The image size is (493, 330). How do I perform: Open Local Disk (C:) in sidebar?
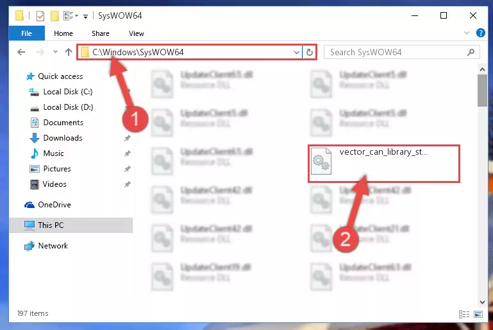click(68, 92)
